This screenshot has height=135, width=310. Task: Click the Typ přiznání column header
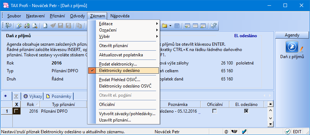click(63, 104)
